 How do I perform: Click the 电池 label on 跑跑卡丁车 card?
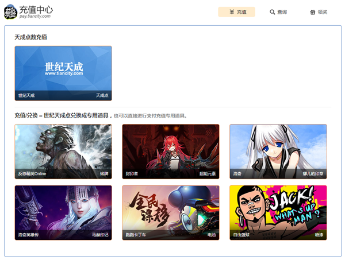[212, 235]
